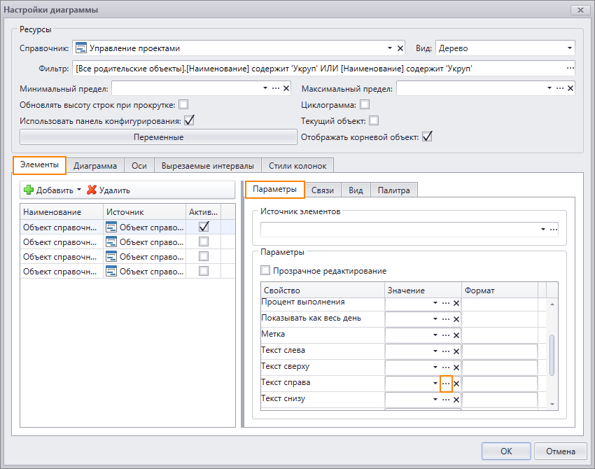Open ellipsis for Минимальный предел
This screenshot has height=469, width=595.
coord(276,88)
